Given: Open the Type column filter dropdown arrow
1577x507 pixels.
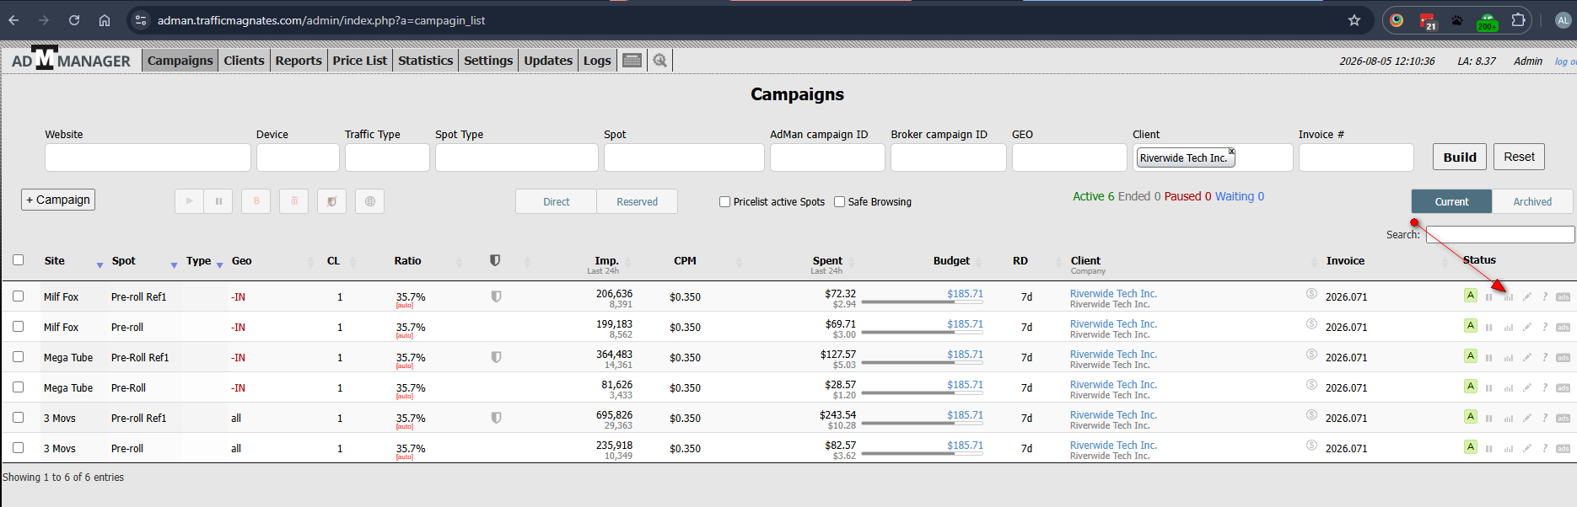Looking at the screenshot, I should (219, 265).
